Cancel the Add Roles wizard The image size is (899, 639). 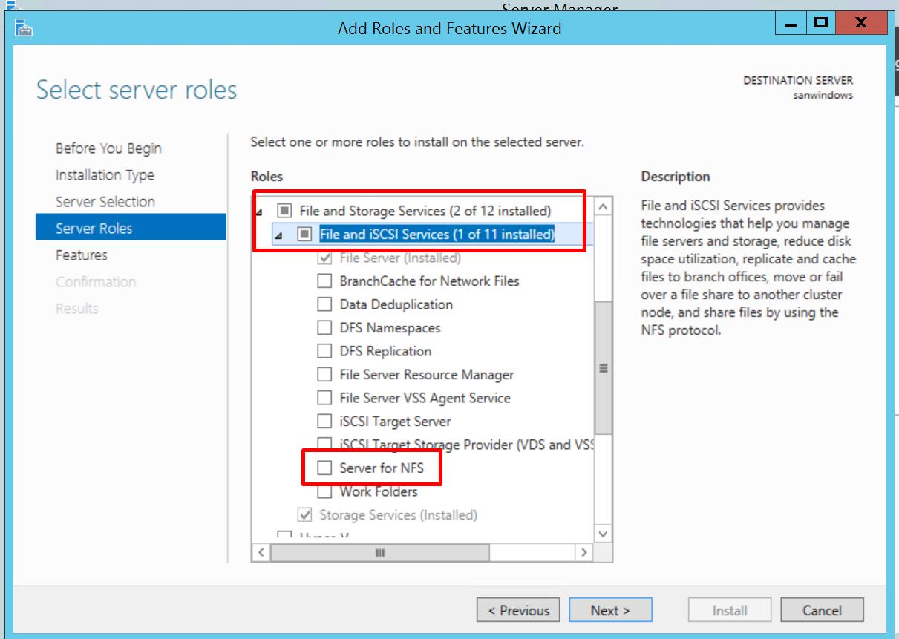click(x=822, y=610)
